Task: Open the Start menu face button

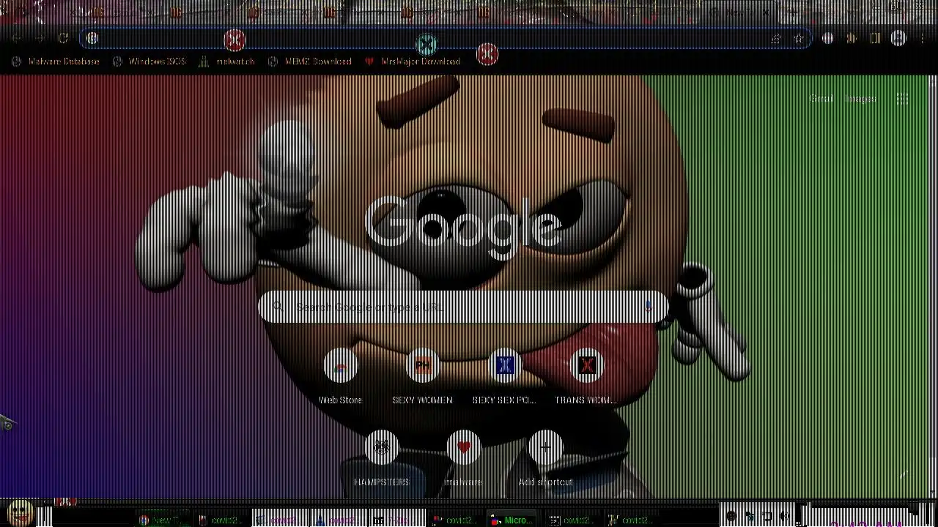Action: point(20,513)
